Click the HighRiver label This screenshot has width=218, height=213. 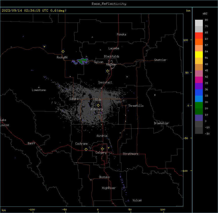(108, 188)
